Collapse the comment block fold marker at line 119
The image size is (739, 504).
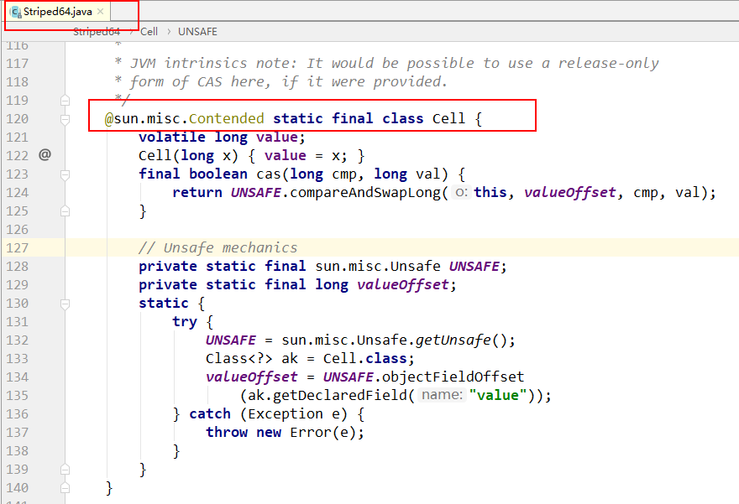[65, 101]
